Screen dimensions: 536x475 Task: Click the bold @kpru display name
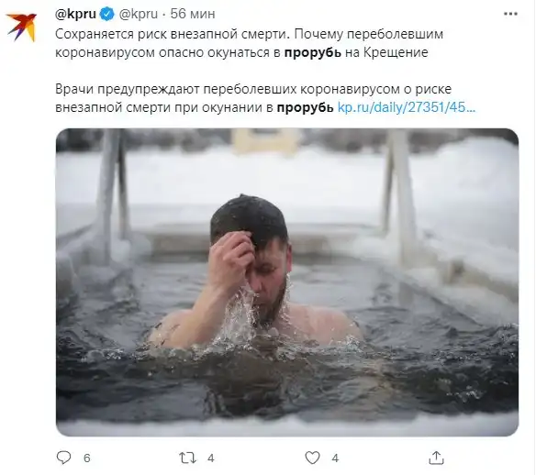coord(75,14)
